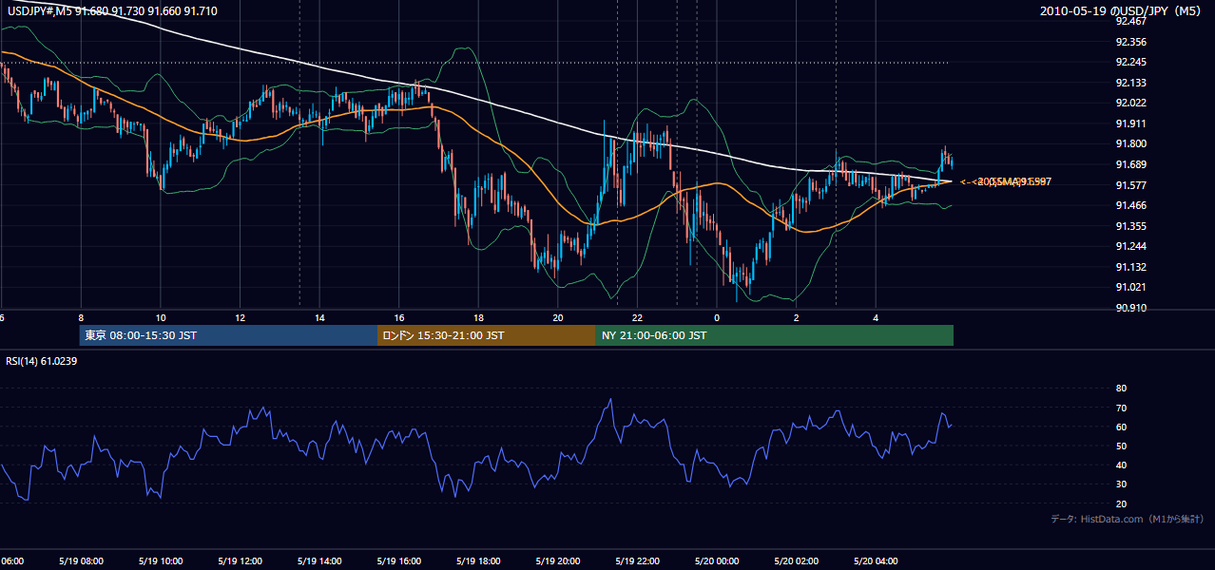Click price axis label 91.021
This screenshot has width=1215, height=570.
1131,288
